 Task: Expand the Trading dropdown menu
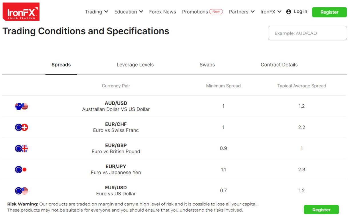[x=96, y=12]
